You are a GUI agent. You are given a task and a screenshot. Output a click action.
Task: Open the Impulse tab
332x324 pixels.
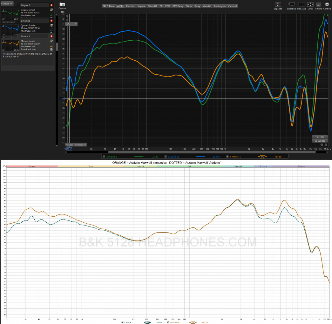tap(142, 6)
